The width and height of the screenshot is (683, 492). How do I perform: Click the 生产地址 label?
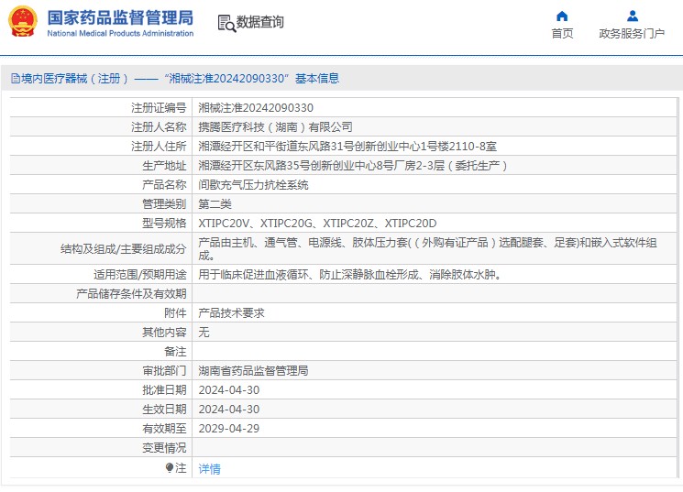click(164, 166)
